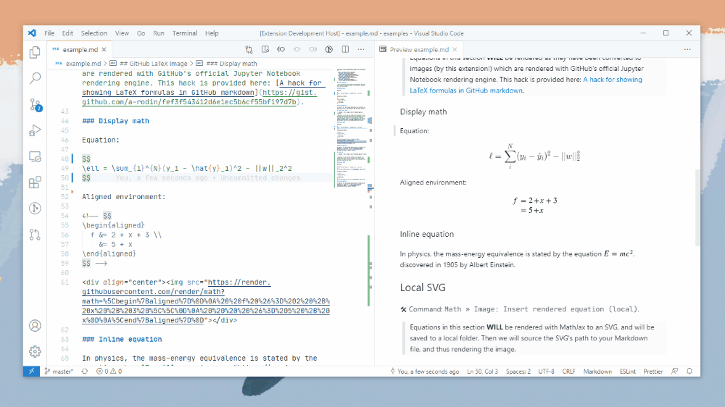Expand the '## GitHub LaTeX image' breadcrumb
Viewport: 725px width, 407px height.
[149, 64]
